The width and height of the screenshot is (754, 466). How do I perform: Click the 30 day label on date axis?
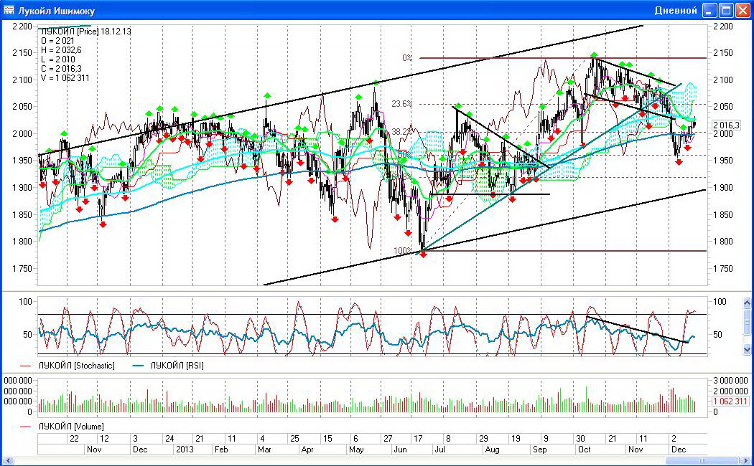[x=580, y=439]
